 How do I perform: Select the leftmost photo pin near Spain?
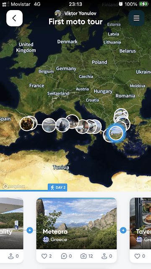click(26, 123)
